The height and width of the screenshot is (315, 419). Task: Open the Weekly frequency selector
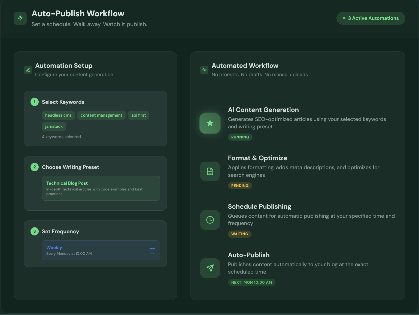[x=101, y=250]
